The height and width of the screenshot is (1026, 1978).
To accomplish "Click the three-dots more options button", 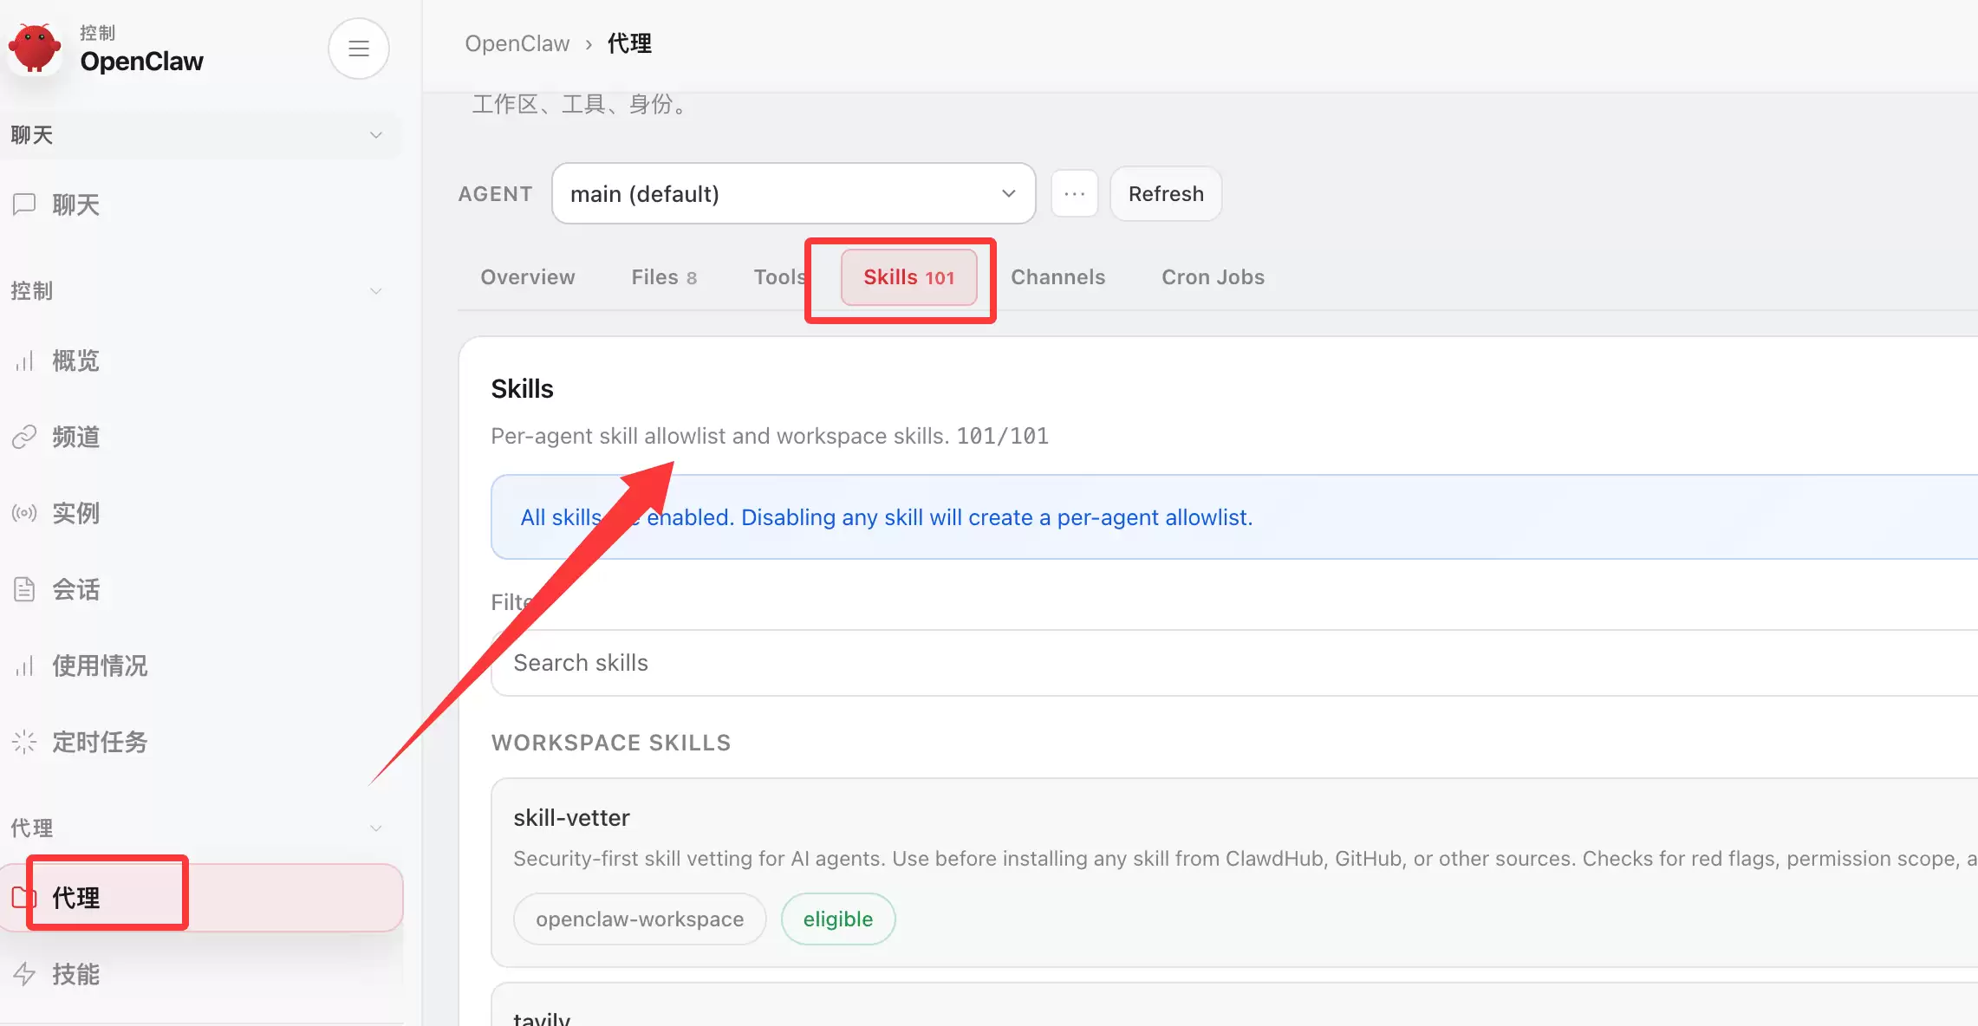I will [x=1074, y=193].
